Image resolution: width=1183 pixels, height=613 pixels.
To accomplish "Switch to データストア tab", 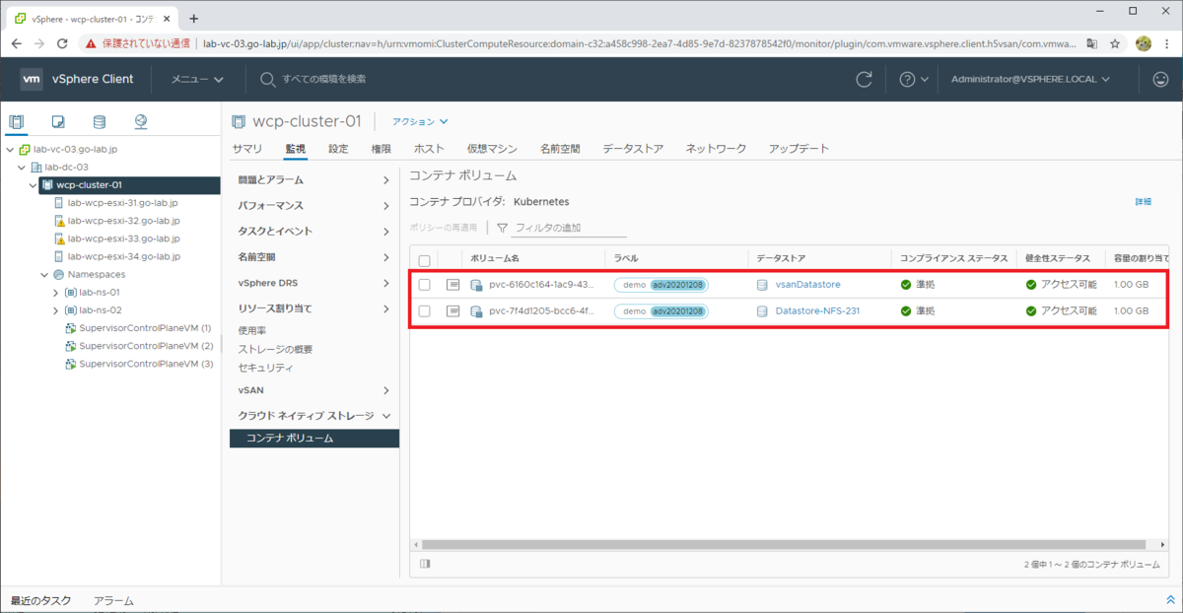I will pyautogui.click(x=633, y=149).
